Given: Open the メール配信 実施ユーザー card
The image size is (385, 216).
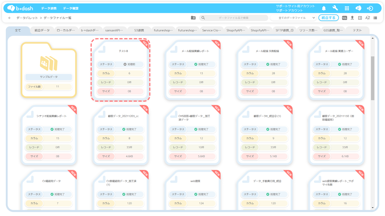Looking at the screenshot, I should point(336,70).
